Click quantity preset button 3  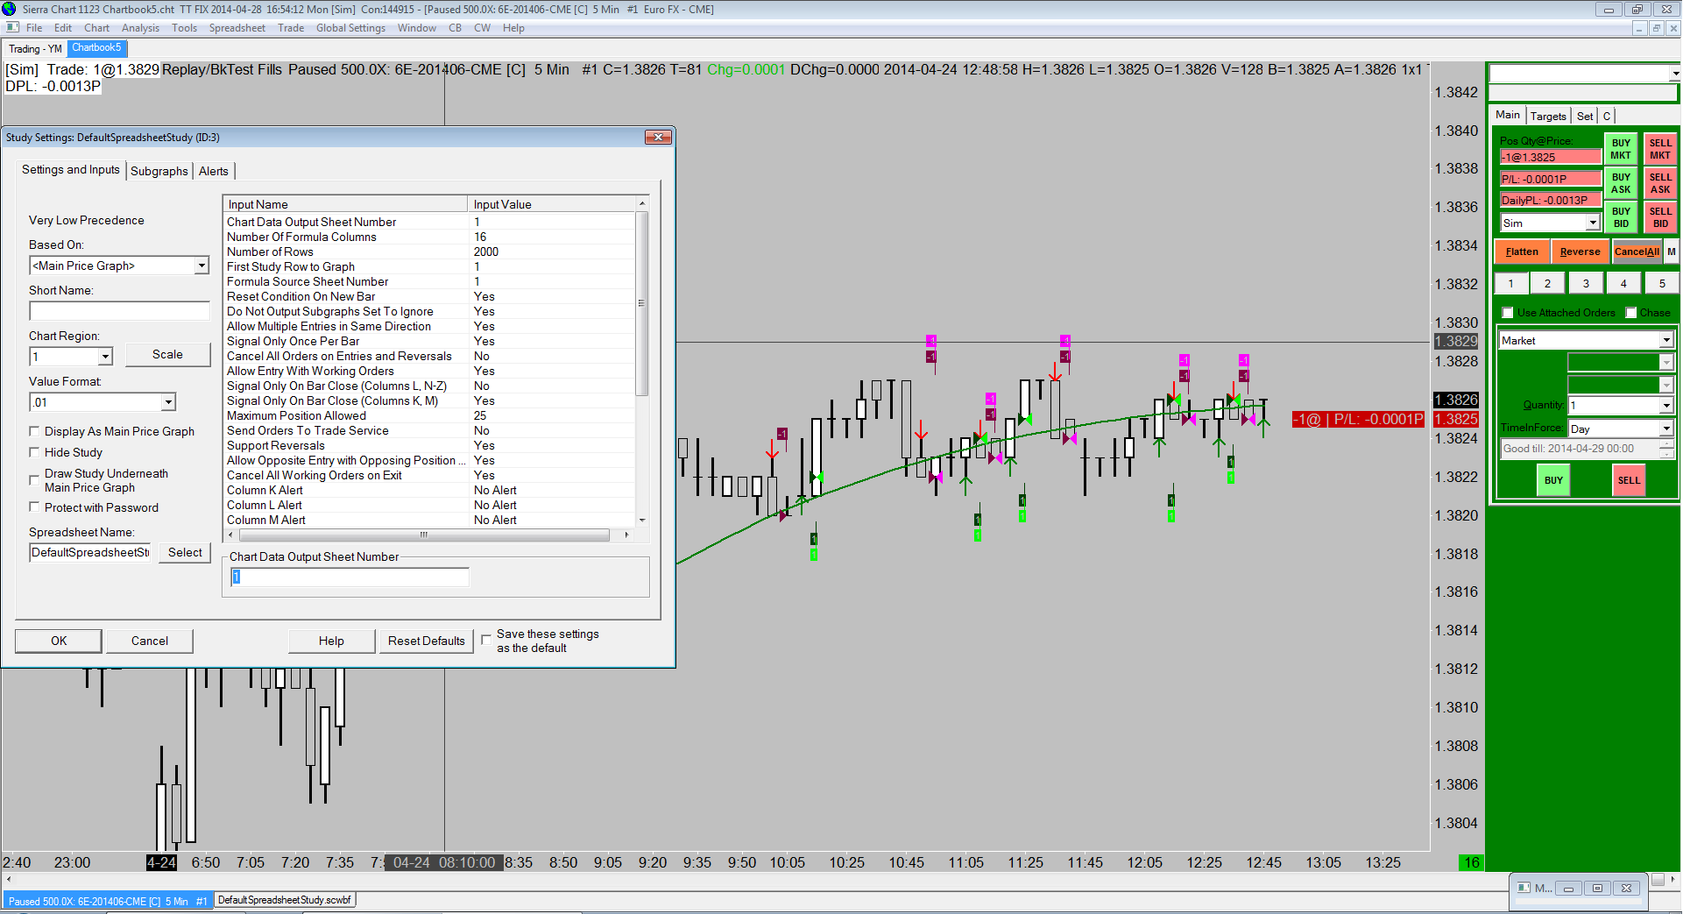point(1586,283)
